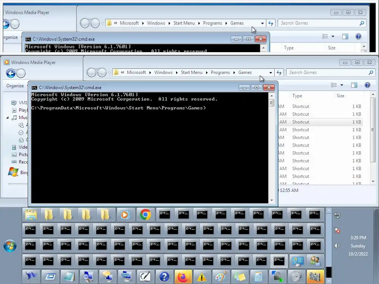
Task: Open Action Center flag in system tray
Action: 337,231
